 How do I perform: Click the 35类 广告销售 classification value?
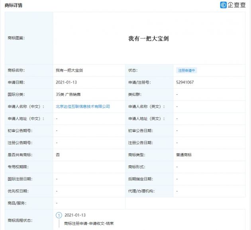68,95
